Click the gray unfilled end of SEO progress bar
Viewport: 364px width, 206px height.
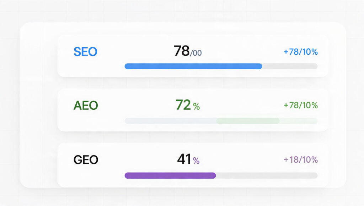click(x=290, y=66)
